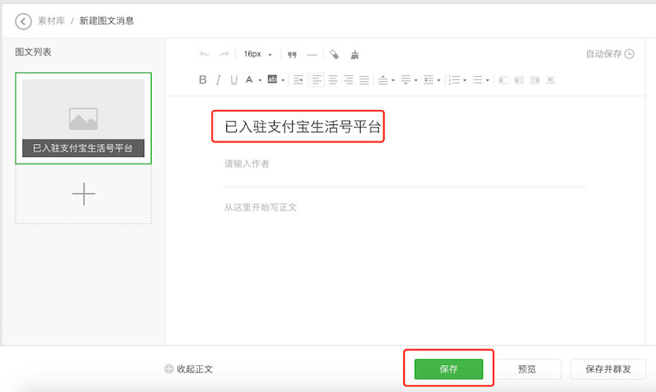Image resolution: width=656 pixels, height=392 pixels.
Task: Click the 保存并群发 button
Action: tap(608, 369)
